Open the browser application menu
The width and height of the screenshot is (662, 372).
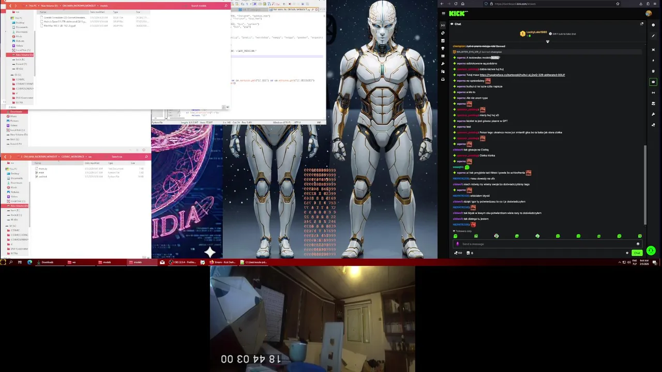[x=655, y=4]
